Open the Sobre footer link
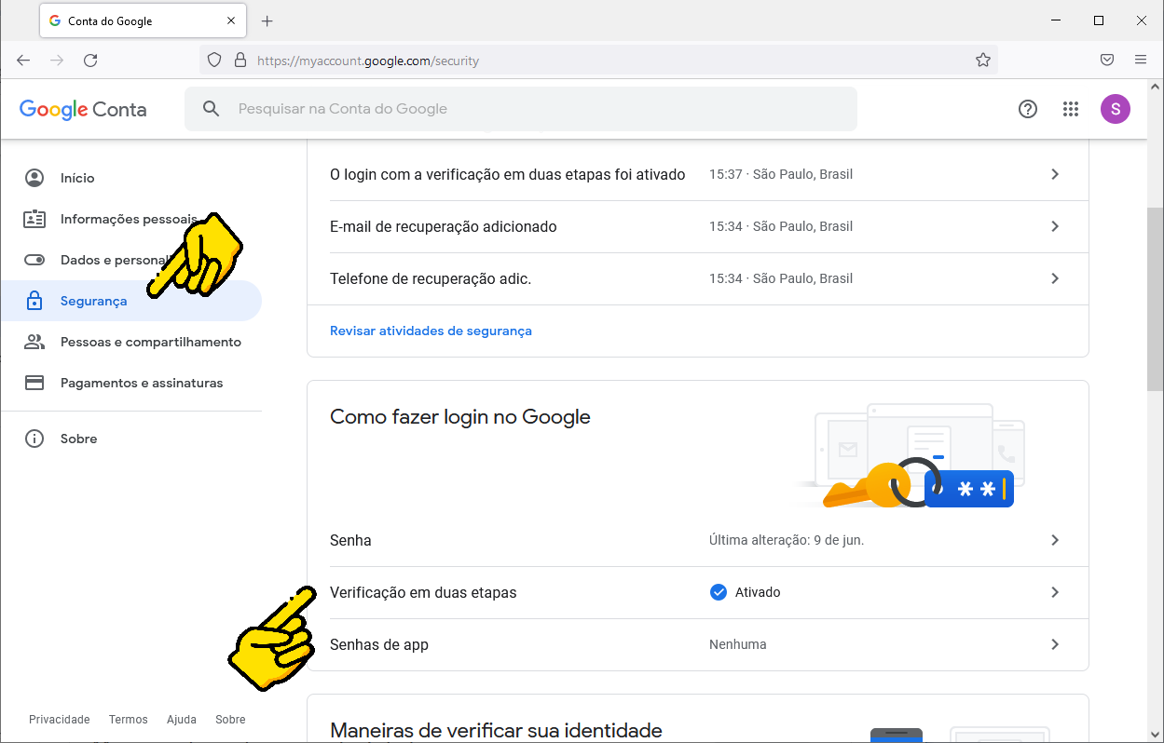1164x743 pixels. 230,720
